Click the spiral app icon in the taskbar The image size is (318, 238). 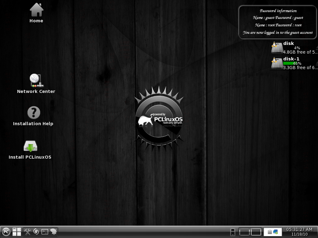click(x=36, y=231)
